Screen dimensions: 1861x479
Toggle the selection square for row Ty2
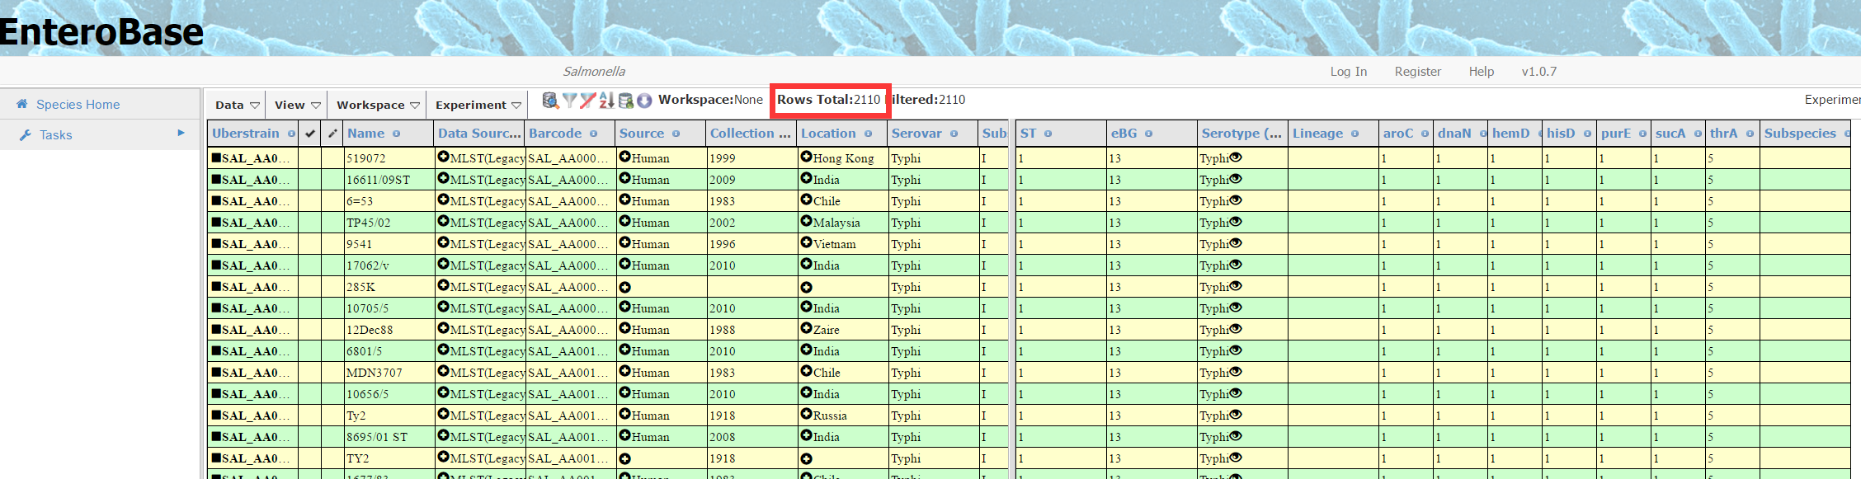(216, 414)
